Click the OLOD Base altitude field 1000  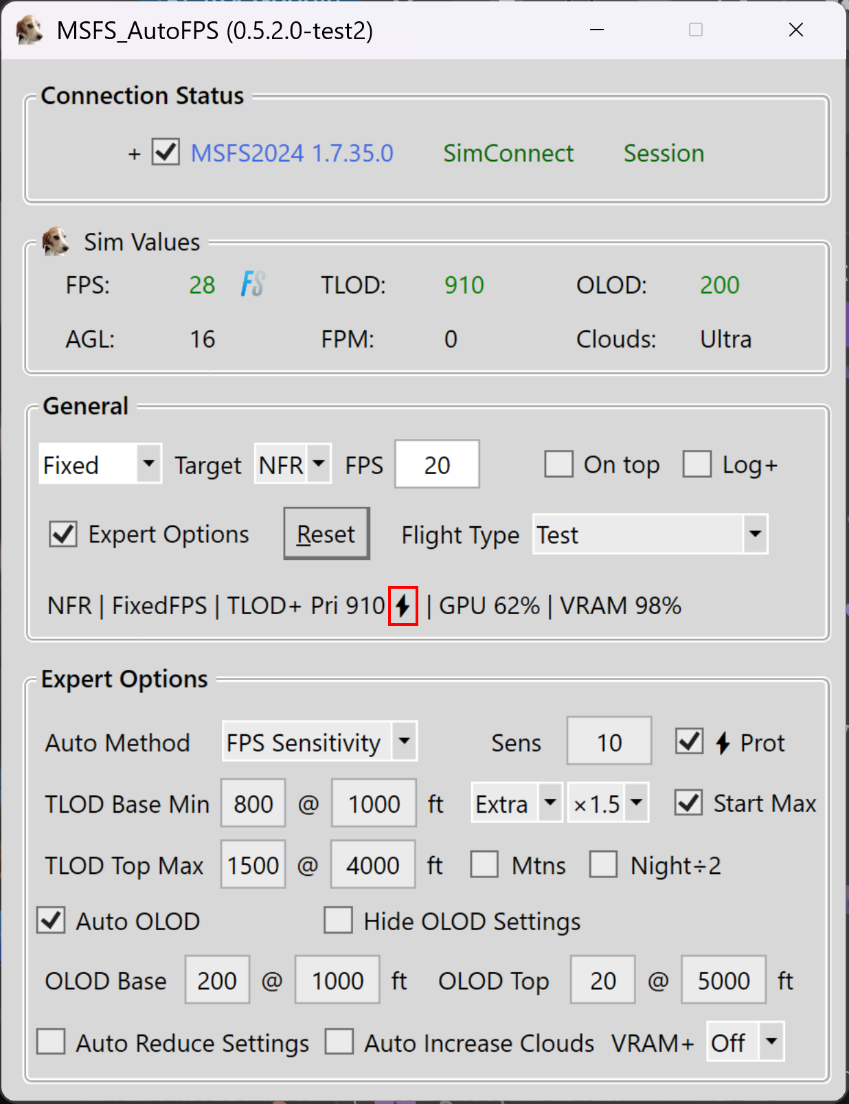pyautogui.click(x=338, y=980)
